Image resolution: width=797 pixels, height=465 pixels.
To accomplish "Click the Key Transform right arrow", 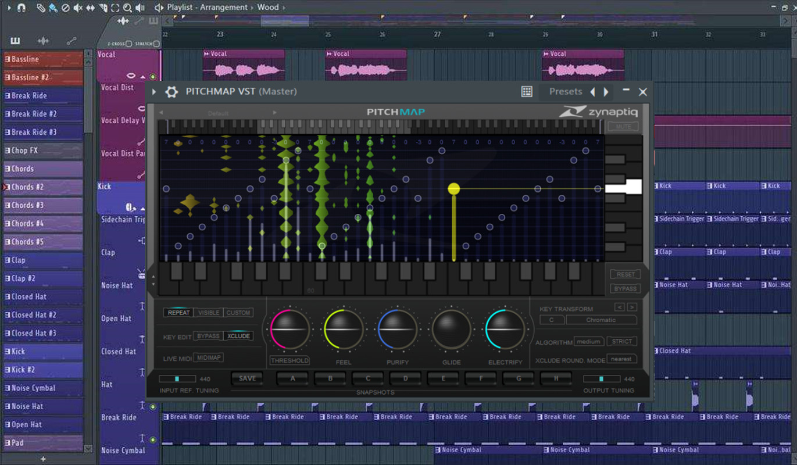I will click(x=632, y=307).
